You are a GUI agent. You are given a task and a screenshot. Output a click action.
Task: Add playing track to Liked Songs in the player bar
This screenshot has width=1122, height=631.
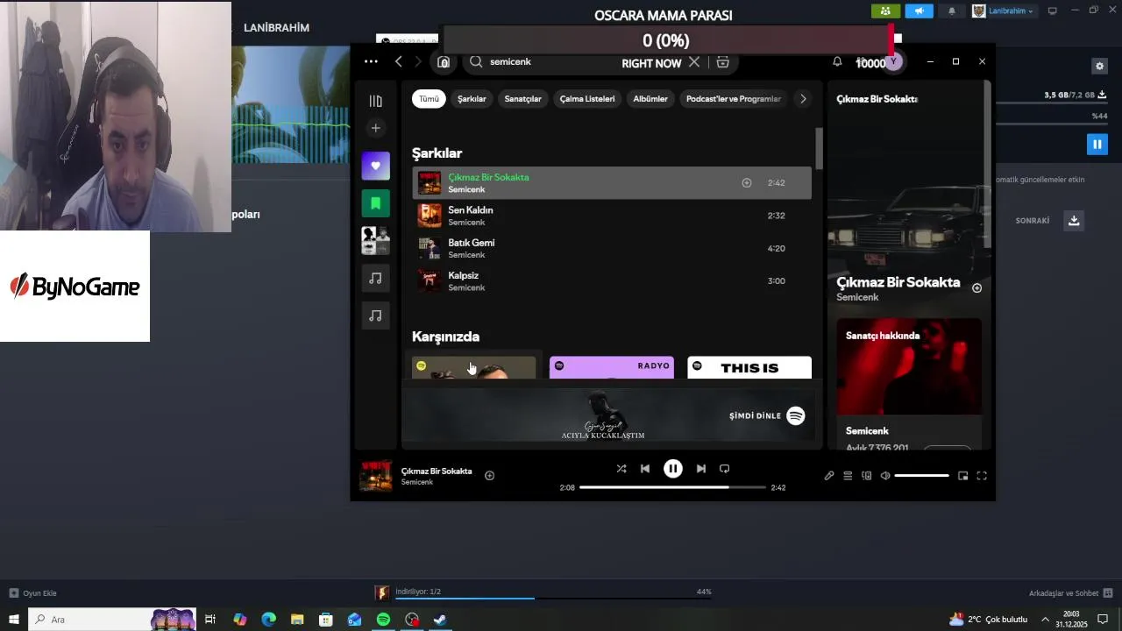pyautogui.click(x=490, y=476)
